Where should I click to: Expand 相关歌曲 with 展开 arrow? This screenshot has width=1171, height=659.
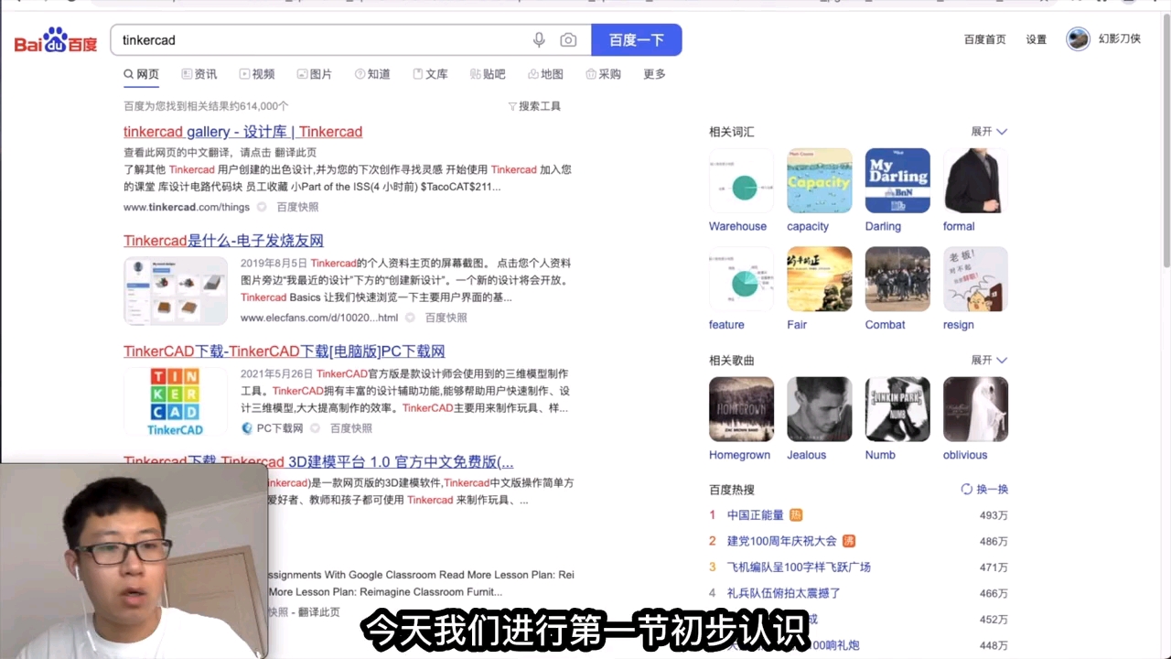[x=989, y=361]
